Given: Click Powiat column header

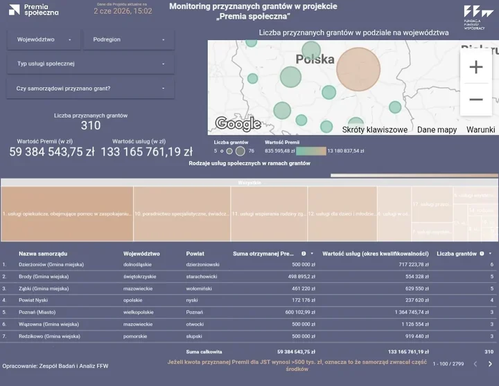Looking at the screenshot, I should click(x=195, y=253).
